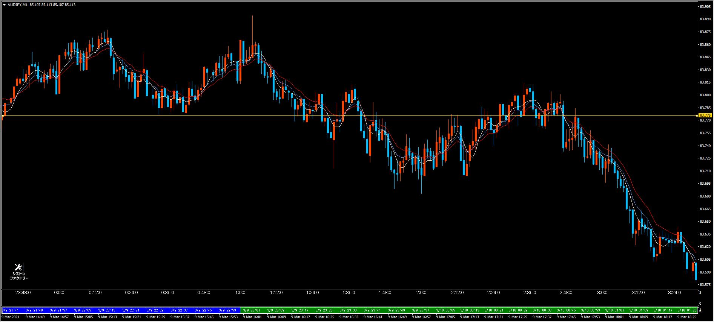714x322 pixels.
Task: Click the AUDJPY,M1 chart title text
Action: [17, 5]
